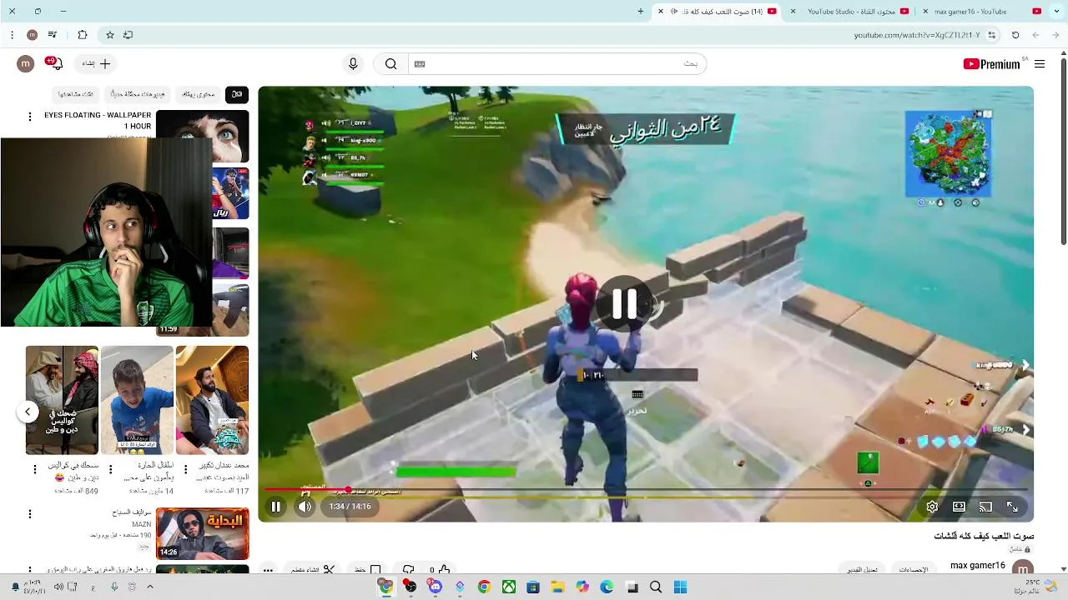Open options for the 117 views Short
1068x600 pixels.
(185, 470)
